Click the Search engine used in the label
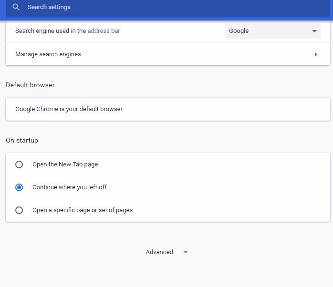Viewport: 333px width, 287px height. pos(51,31)
